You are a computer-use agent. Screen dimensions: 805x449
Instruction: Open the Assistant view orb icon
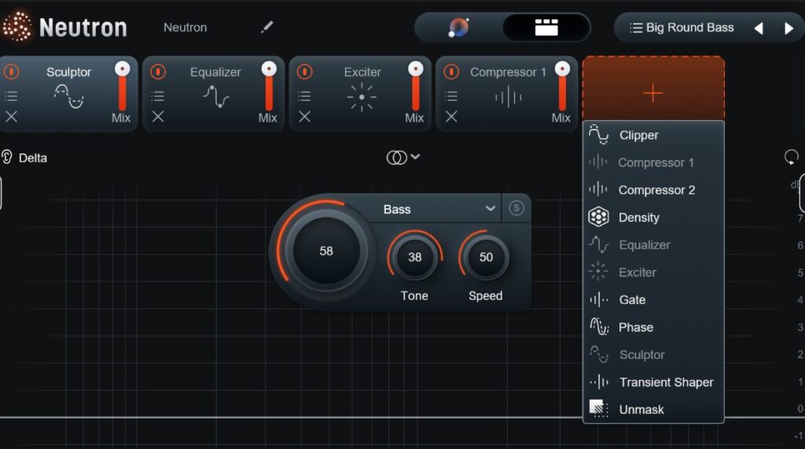[458, 27]
